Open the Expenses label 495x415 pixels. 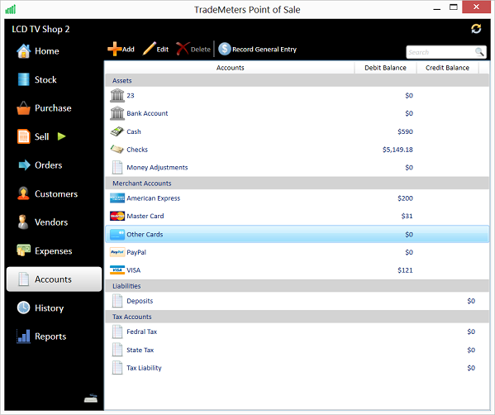[x=54, y=250]
